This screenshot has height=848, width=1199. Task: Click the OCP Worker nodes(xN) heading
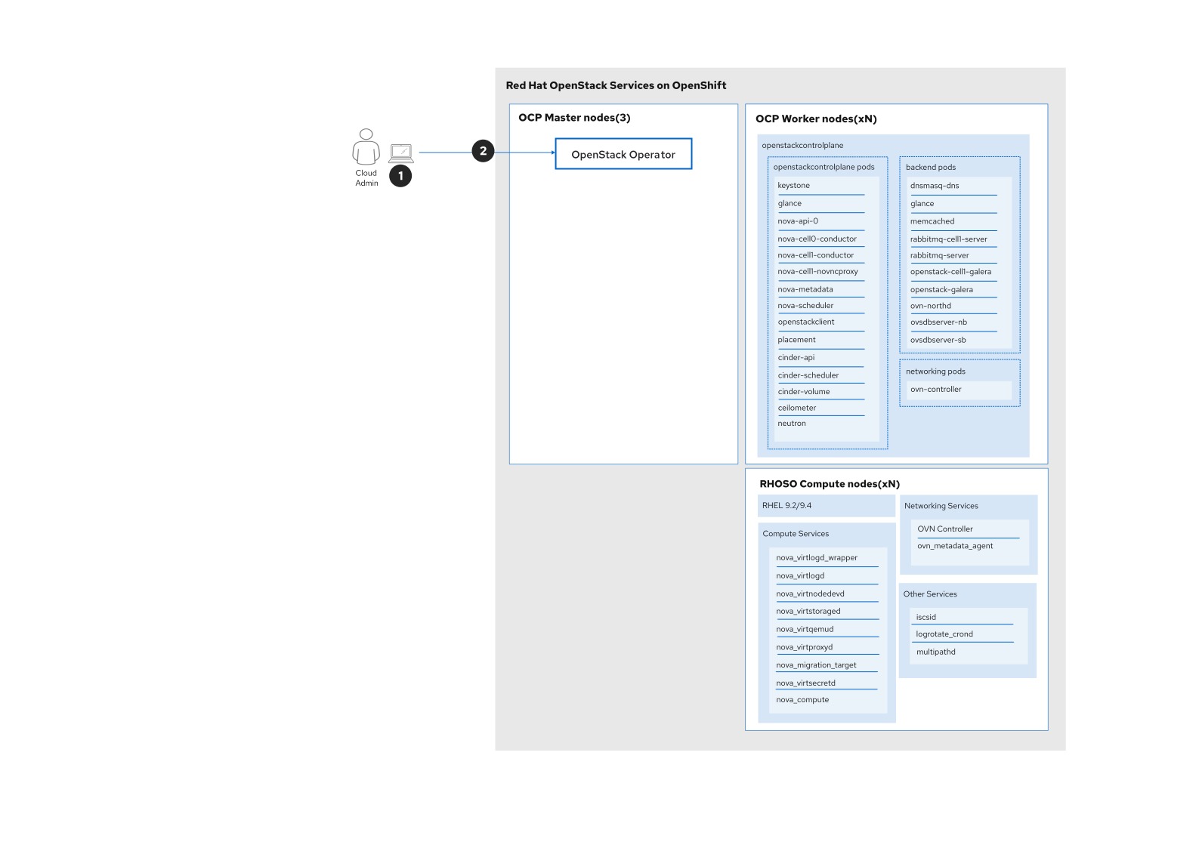[x=816, y=119]
